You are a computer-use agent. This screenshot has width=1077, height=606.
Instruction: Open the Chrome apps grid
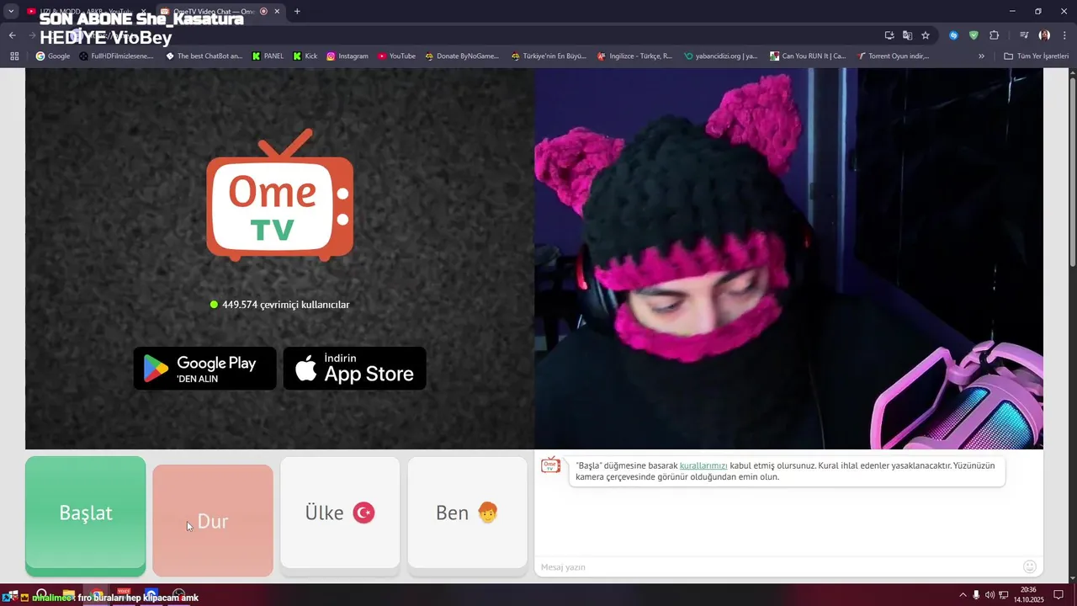[14, 56]
